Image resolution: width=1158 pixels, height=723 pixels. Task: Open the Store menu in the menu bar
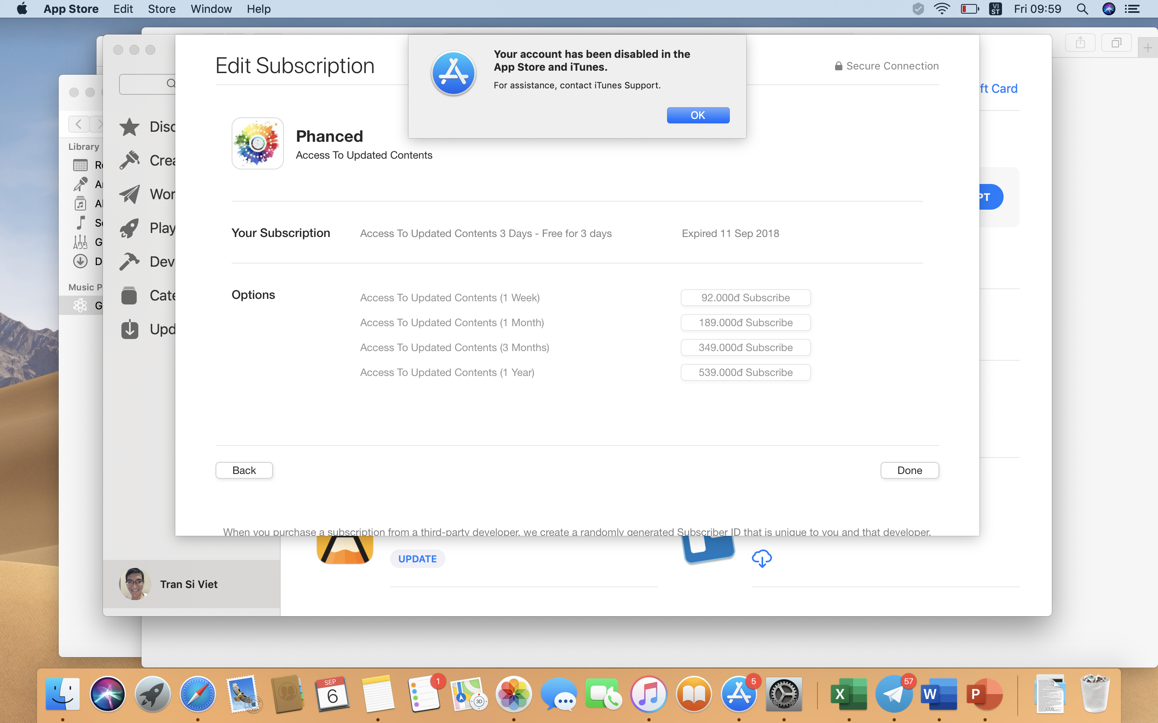(x=161, y=8)
